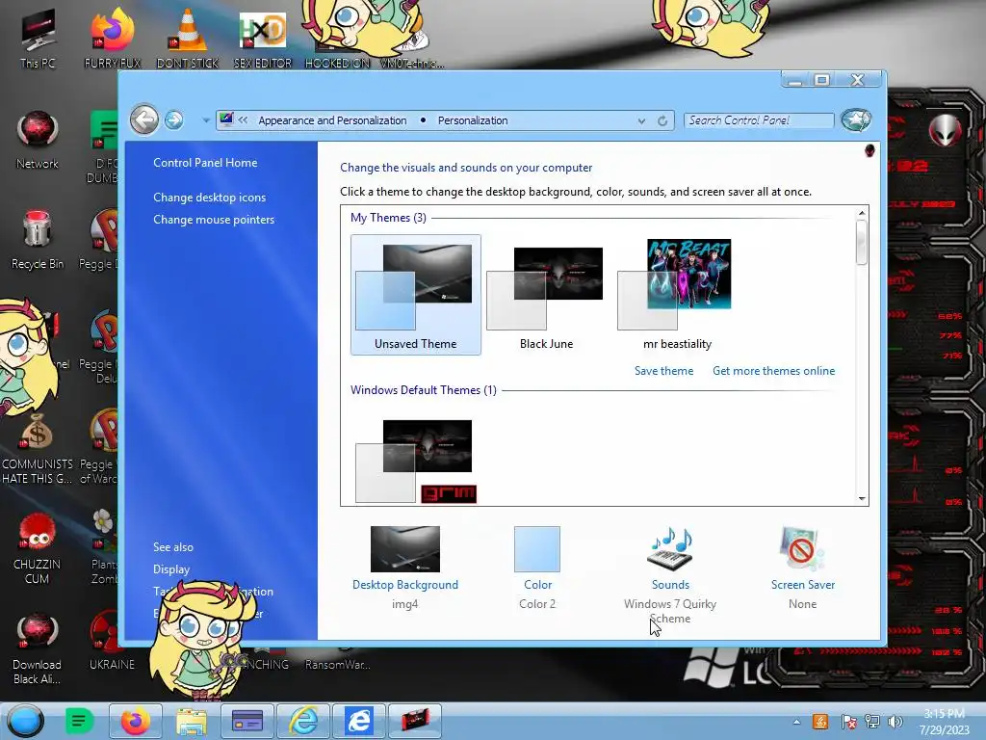Click the Recycle Bin desktop icon
Viewport: 986px width, 740px height.
click(38, 240)
